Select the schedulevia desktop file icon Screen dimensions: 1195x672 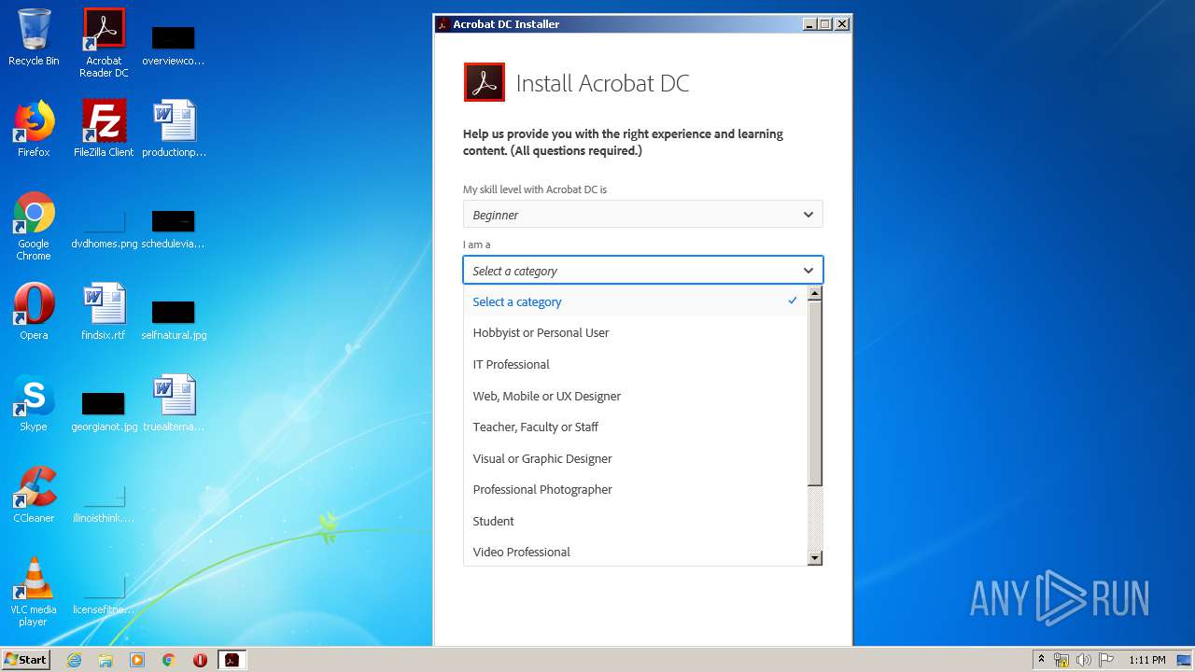(174, 229)
